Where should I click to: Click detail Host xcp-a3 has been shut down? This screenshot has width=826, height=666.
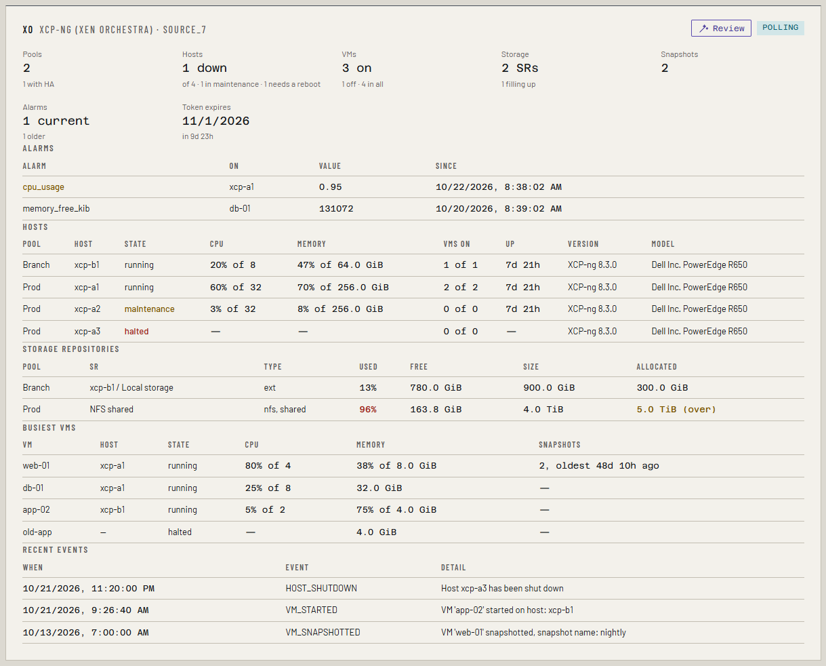pos(502,589)
